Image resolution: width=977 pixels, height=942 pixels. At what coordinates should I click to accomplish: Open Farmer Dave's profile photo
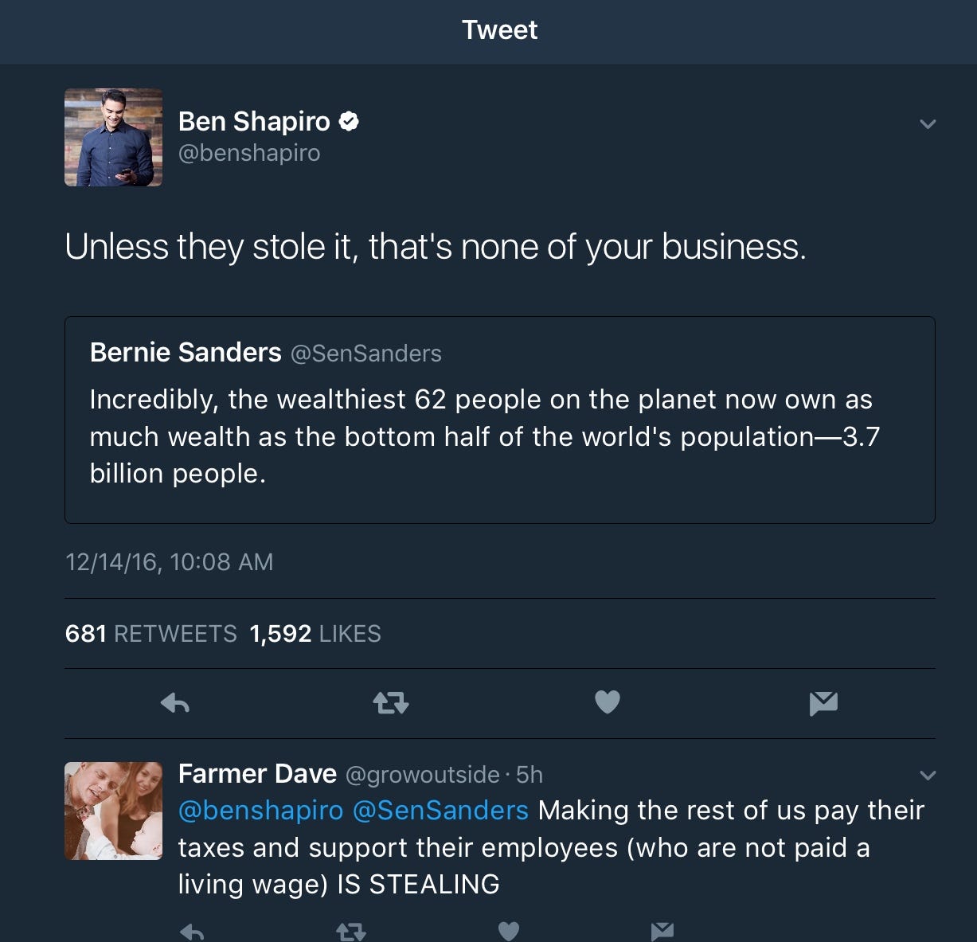[113, 811]
